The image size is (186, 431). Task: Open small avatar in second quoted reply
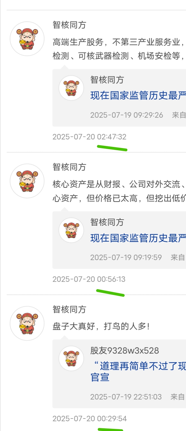[x=71, y=230]
